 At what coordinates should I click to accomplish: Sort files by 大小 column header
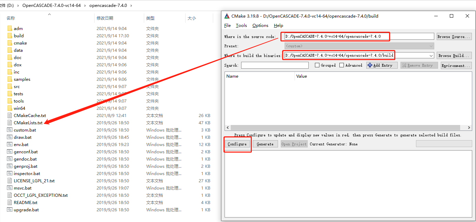(x=192, y=18)
